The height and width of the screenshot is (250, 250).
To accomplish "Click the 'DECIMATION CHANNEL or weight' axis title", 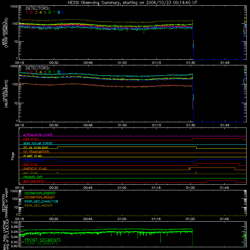I will 5,203.
